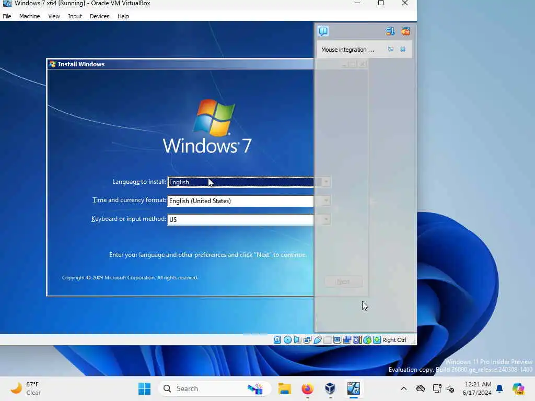Click the VirtualBox title bar icon

click(x=7, y=4)
